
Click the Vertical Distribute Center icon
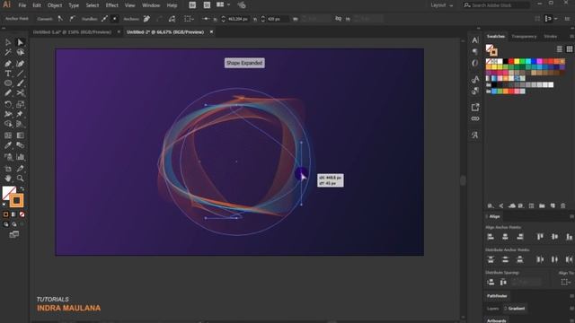(x=505, y=259)
